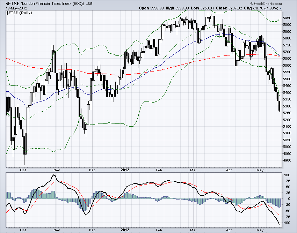
Task: Click the StockCharts.com copyright text
Action: click(x=266, y=3)
